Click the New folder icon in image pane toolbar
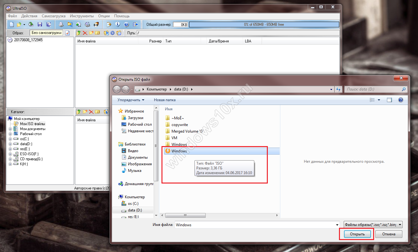 tap(91, 33)
